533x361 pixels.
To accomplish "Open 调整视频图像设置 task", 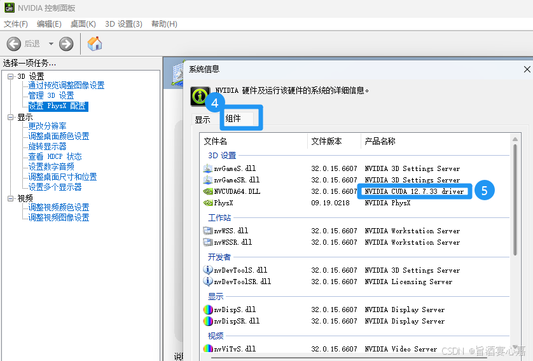I will [59, 218].
